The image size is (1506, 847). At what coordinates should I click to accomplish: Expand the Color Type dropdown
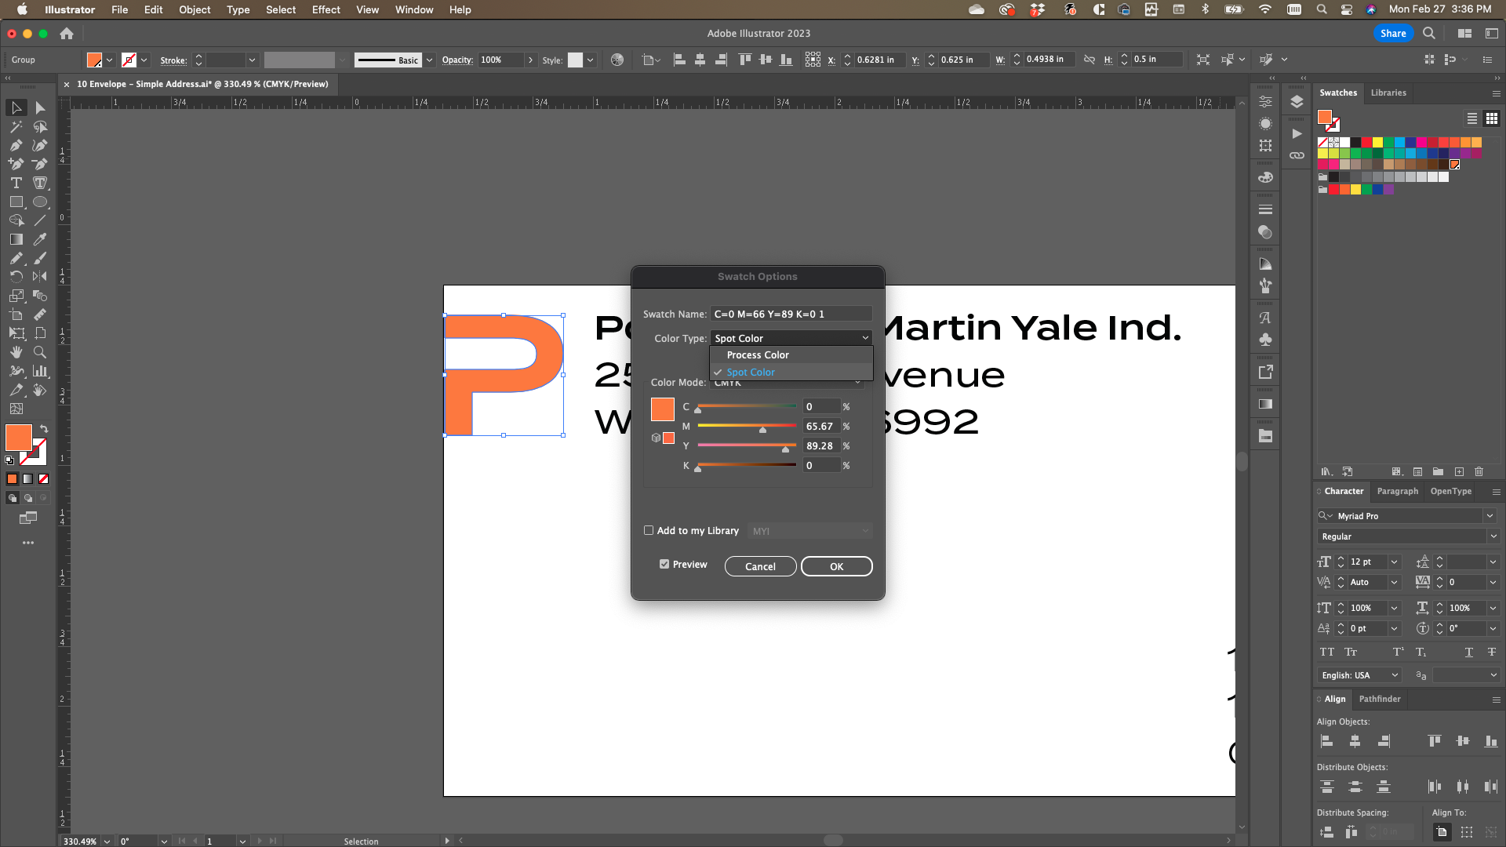coord(791,338)
